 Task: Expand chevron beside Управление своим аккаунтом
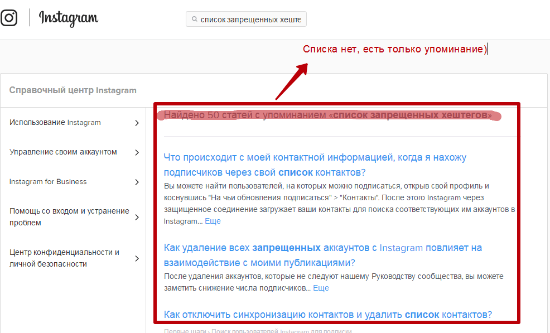[x=137, y=152]
